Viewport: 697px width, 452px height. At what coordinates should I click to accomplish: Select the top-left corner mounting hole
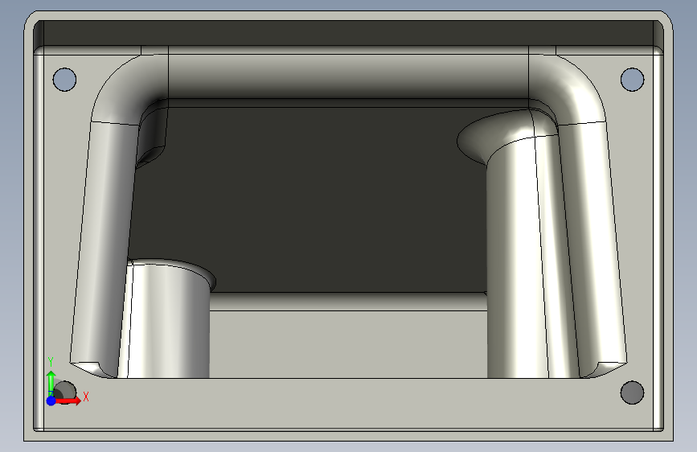click(x=64, y=80)
